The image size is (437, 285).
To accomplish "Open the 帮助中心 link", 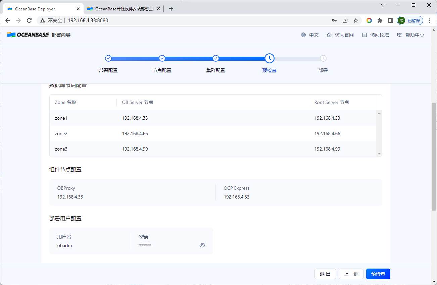I will 415,35.
